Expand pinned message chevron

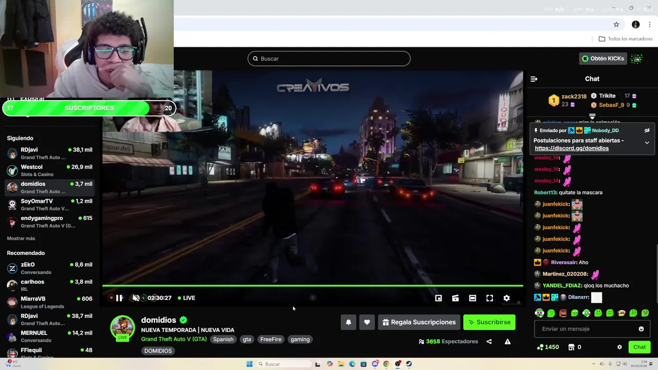[x=647, y=143]
